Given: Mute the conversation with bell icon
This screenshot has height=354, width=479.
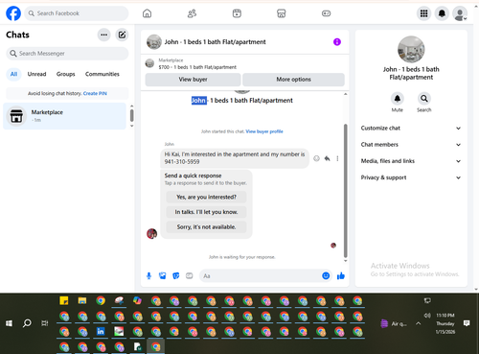Looking at the screenshot, I should [x=398, y=99].
